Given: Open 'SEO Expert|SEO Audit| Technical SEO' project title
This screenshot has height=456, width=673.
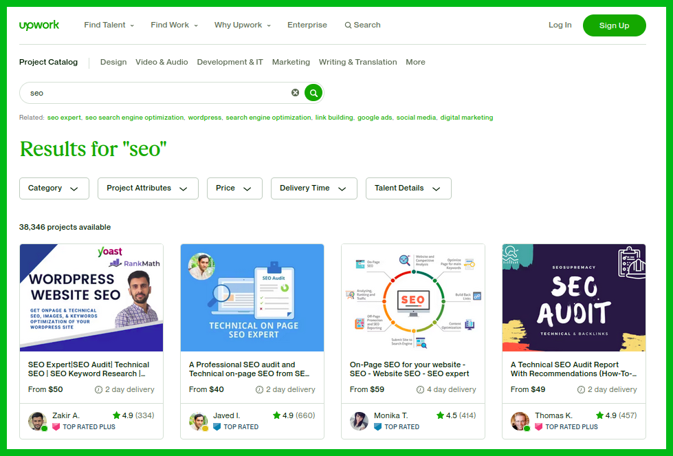Looking at the screenshot, I should pyautogui.click(x=89, y=369).
